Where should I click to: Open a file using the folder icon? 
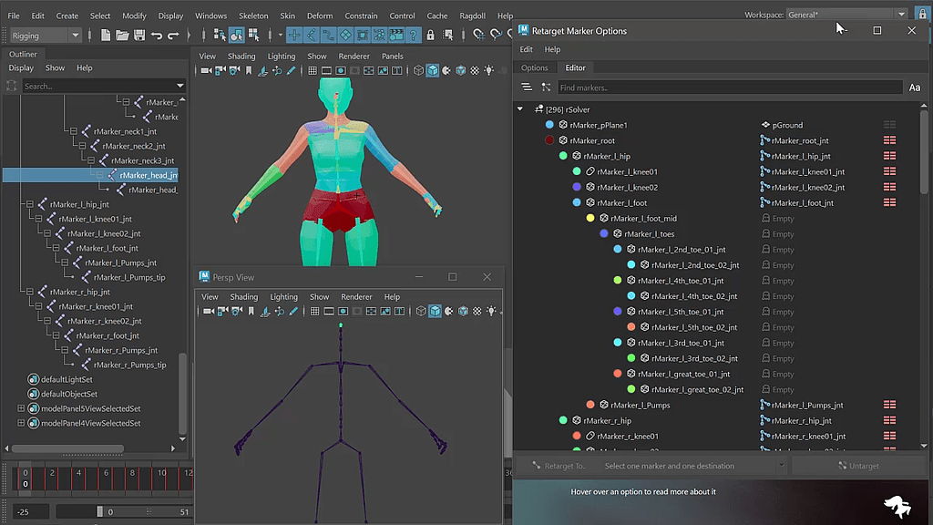point(122,35)
